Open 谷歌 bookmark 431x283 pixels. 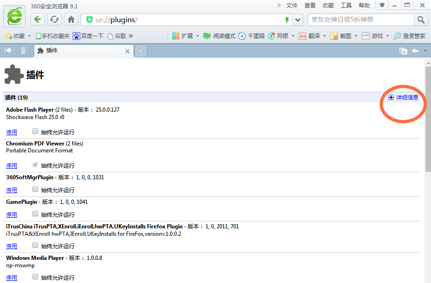coord(117,36)
